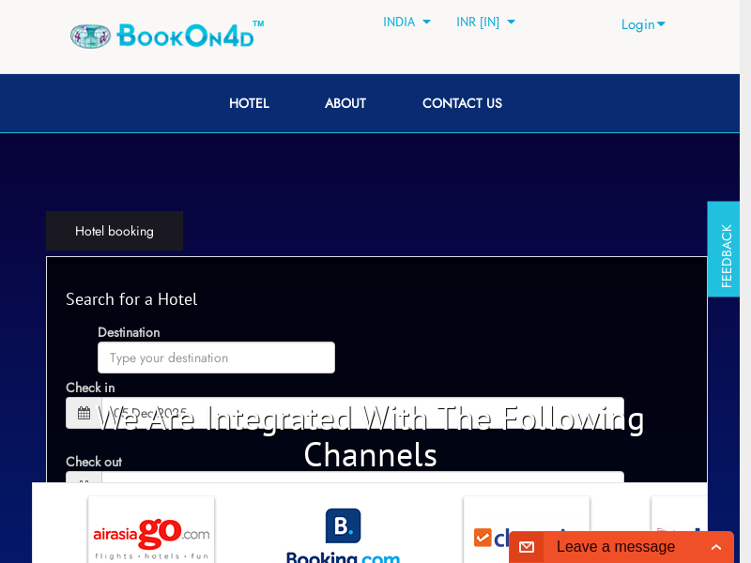Open the check-in calendar icon
Viewport: 751px width, 563px height.
click(84, 413)
